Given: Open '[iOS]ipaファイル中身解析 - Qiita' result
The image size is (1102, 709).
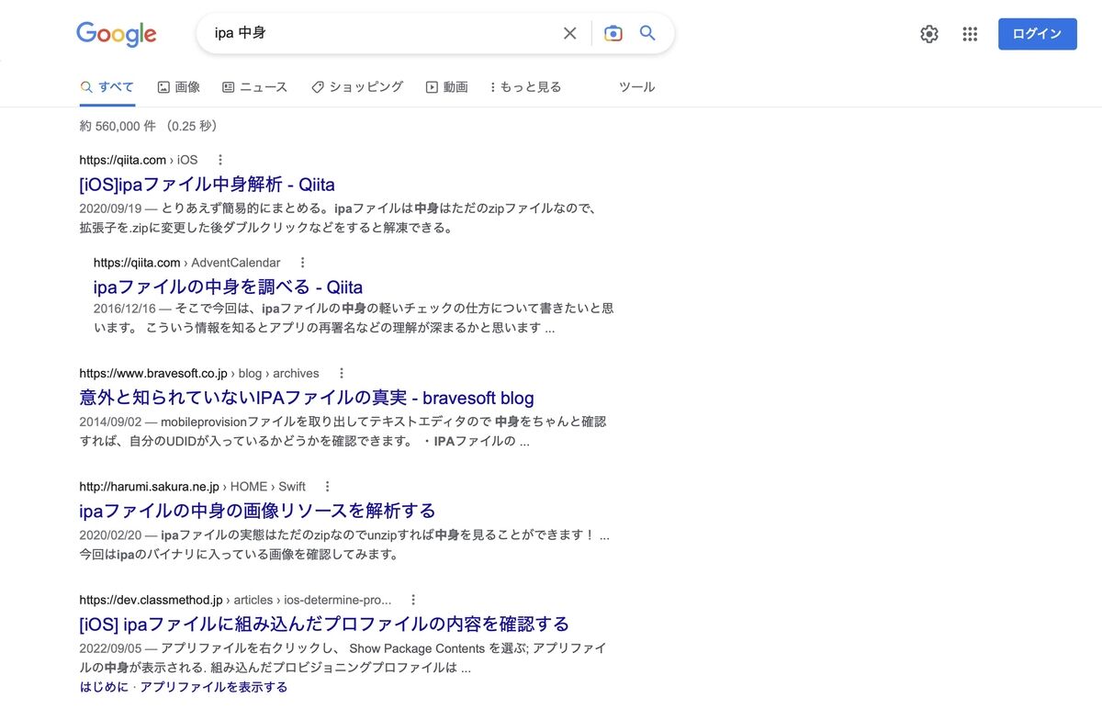Looking at the screenshot, I should click(x=208, y=185).
